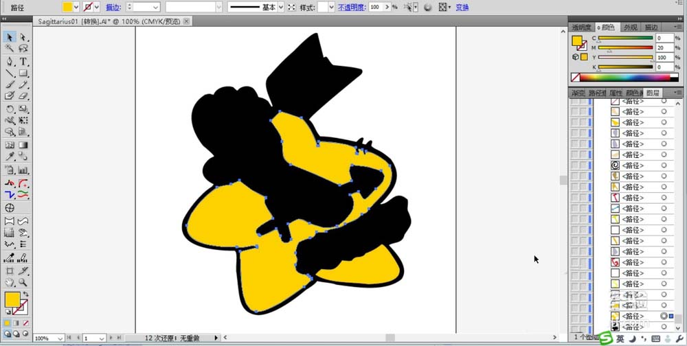The image size is (687, 346).
Task: Select the Blend tool
Action: (23, 157)
